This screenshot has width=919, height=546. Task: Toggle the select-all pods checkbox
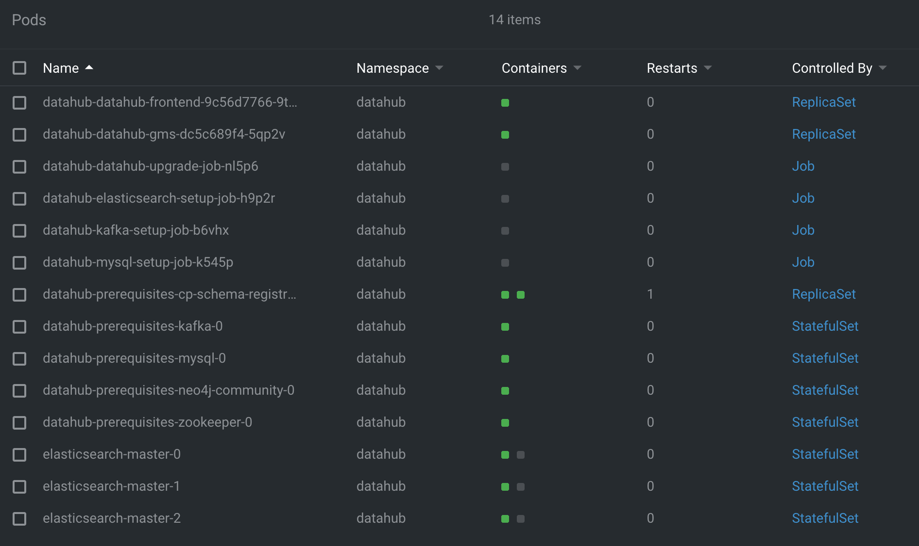(x=19, y=68)
